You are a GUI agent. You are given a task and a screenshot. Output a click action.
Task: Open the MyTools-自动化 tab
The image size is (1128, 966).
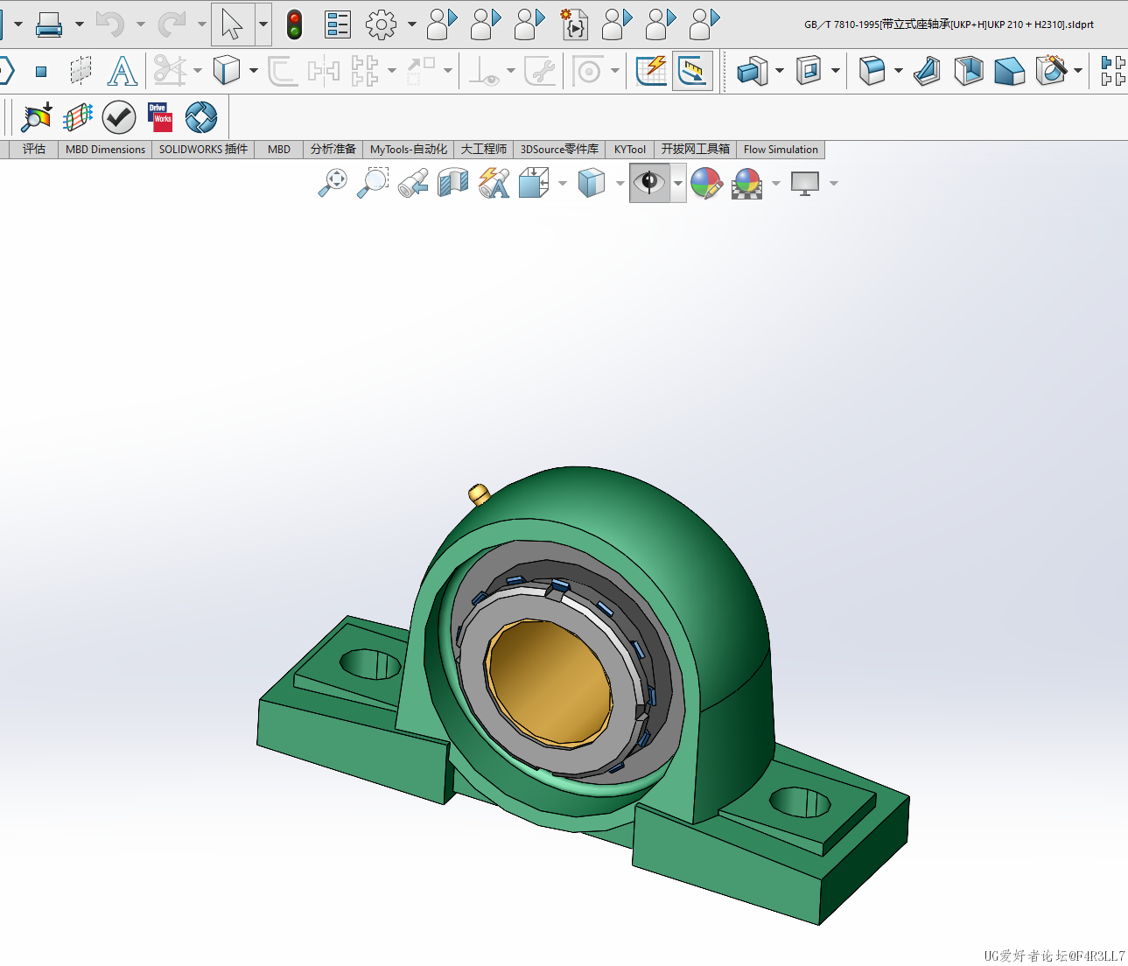point(409,150)
